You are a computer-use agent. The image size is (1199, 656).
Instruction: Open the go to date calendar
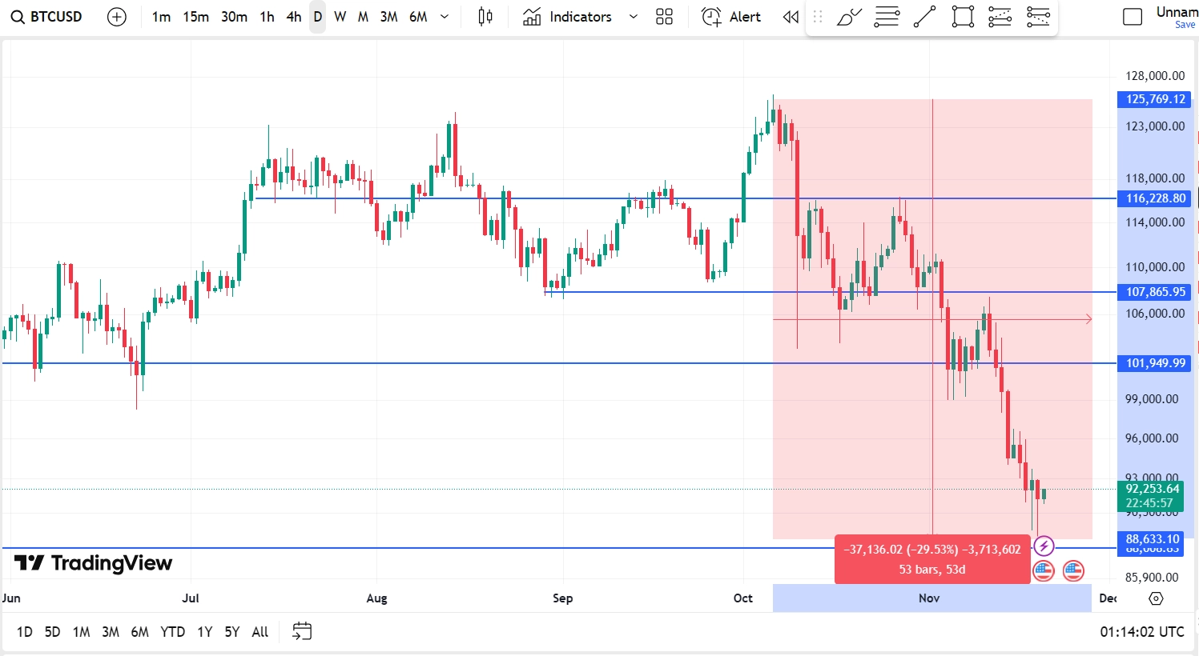click(x=302, y=631)
